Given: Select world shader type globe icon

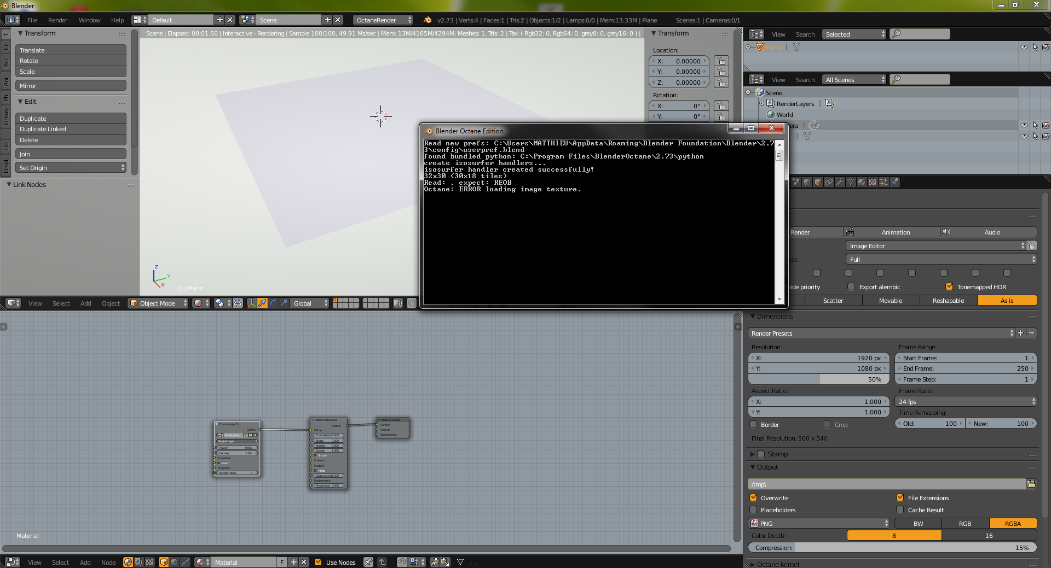Looking at the screenshot, I should 174,562.
